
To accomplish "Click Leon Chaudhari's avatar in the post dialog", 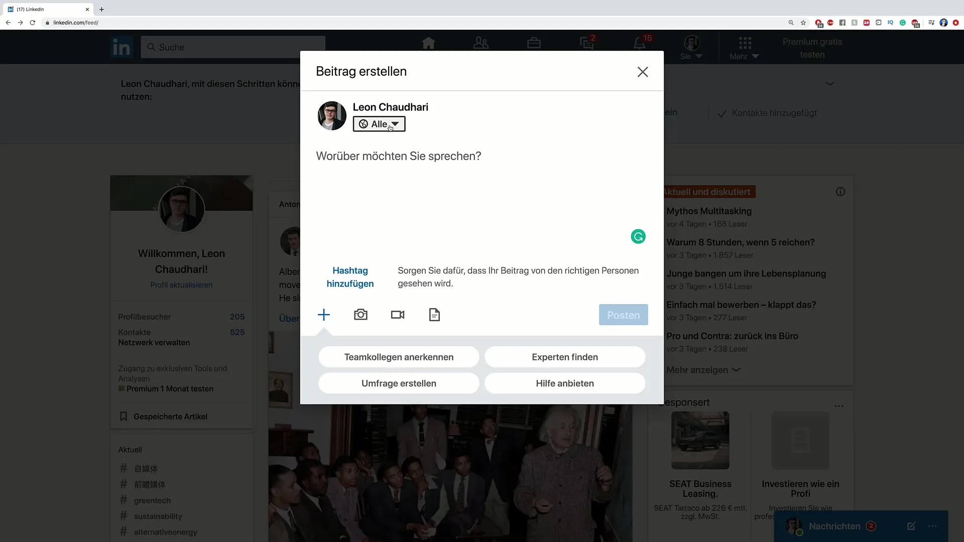I will tap(332, 116).
